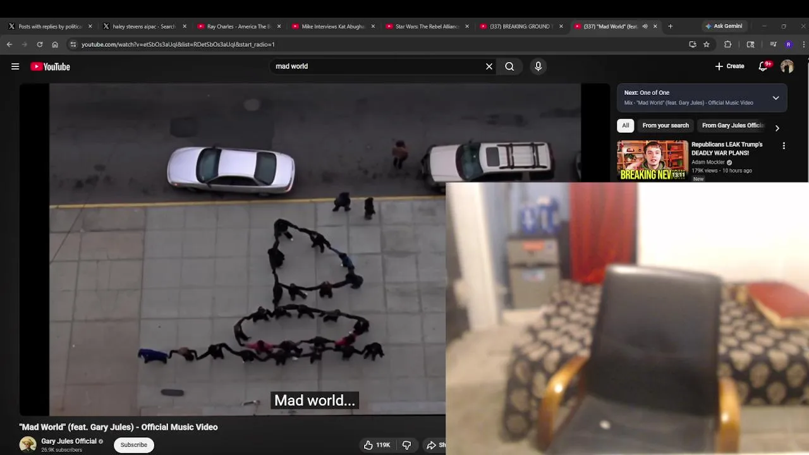Image resolution: width=809 pixels, height=455 pixels.
Task: Go to the YouTube home logo
Action: pyautogui.click(x=50, y=66)
